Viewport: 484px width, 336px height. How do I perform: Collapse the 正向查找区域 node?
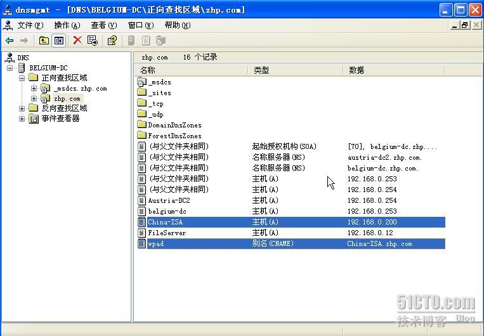point(22,78)
